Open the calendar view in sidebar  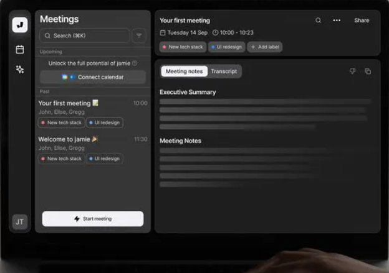pyautogui.click(x=20, y=50)
